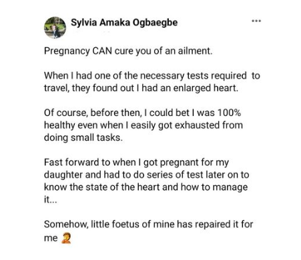Click the line 'travel, they found out I had'
The image size is (301, 260).
[141, 88]
